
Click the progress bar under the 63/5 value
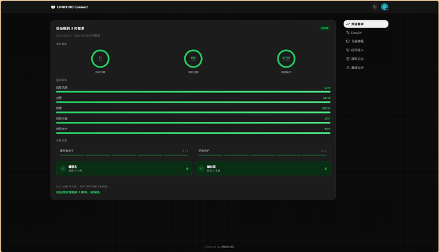(193, 133)
